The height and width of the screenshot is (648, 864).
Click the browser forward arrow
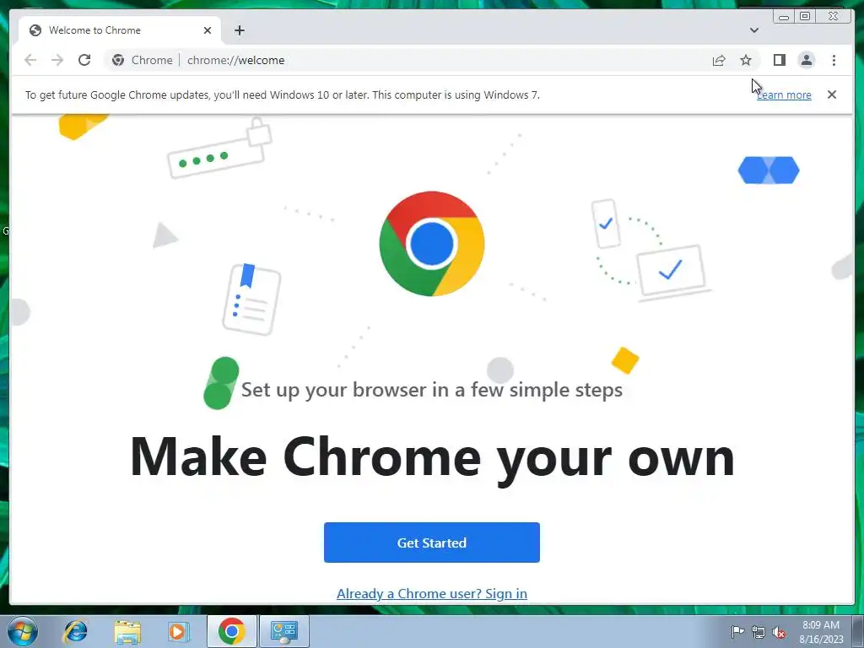[x=57, y=60]
